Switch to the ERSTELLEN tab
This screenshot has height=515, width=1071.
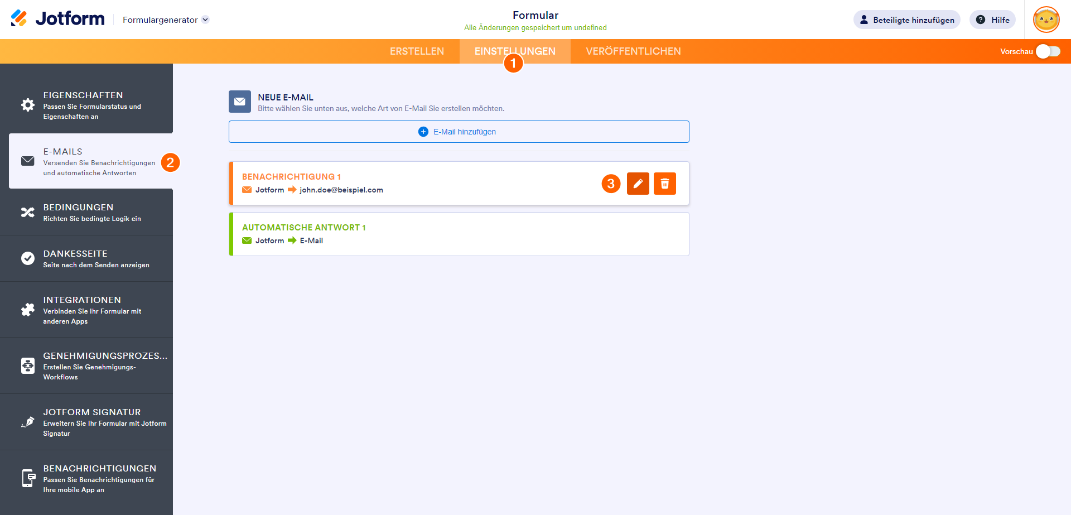point(417,51)
